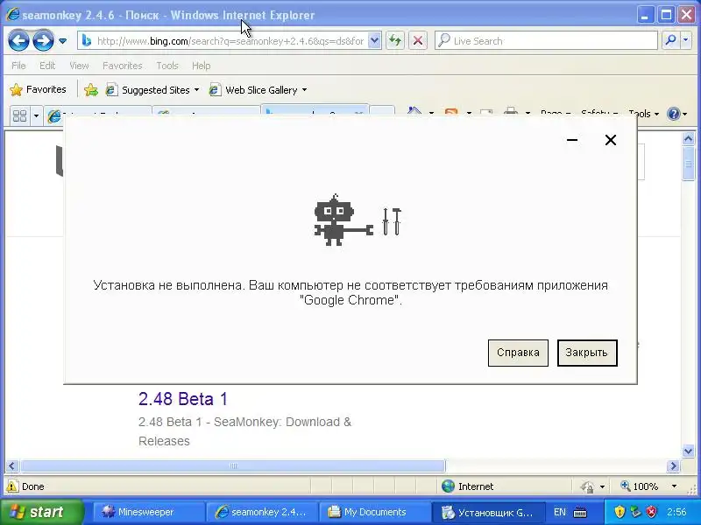701x525 pixels.
Task: Open the 2.48 Beta 1 search result
Action: click(x=183, y=399)
